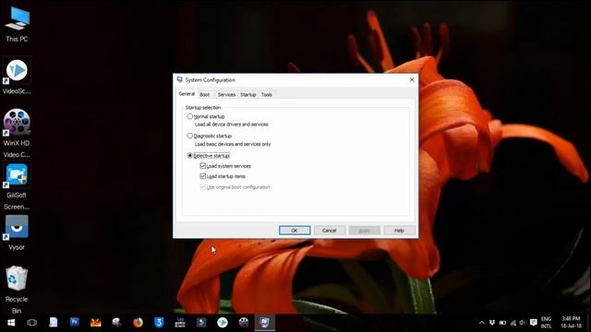Uncheck Load system services

(203, 166)
